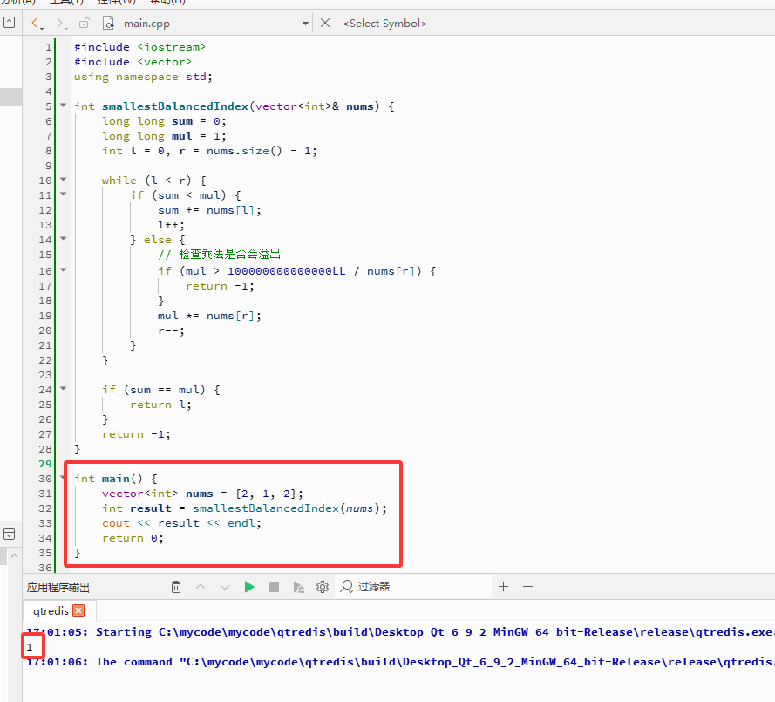Collapse the smallestBalancedIndex function fold on line 5
This screenshot has height=702, width=775.
point(64,105)
